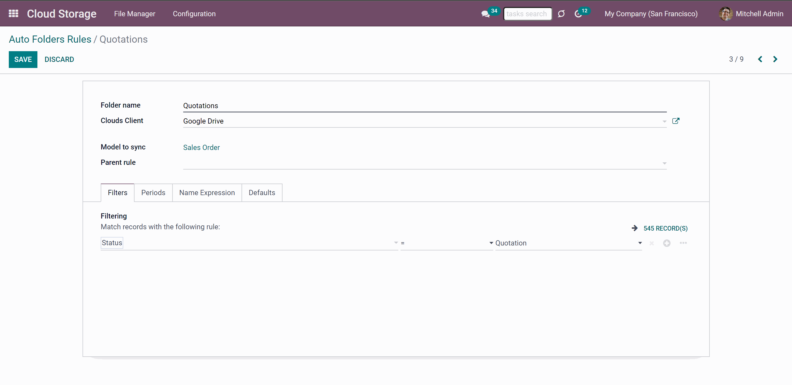Open the equals operator dropdown
Screen dimensions: 792x385
[447, 243]
